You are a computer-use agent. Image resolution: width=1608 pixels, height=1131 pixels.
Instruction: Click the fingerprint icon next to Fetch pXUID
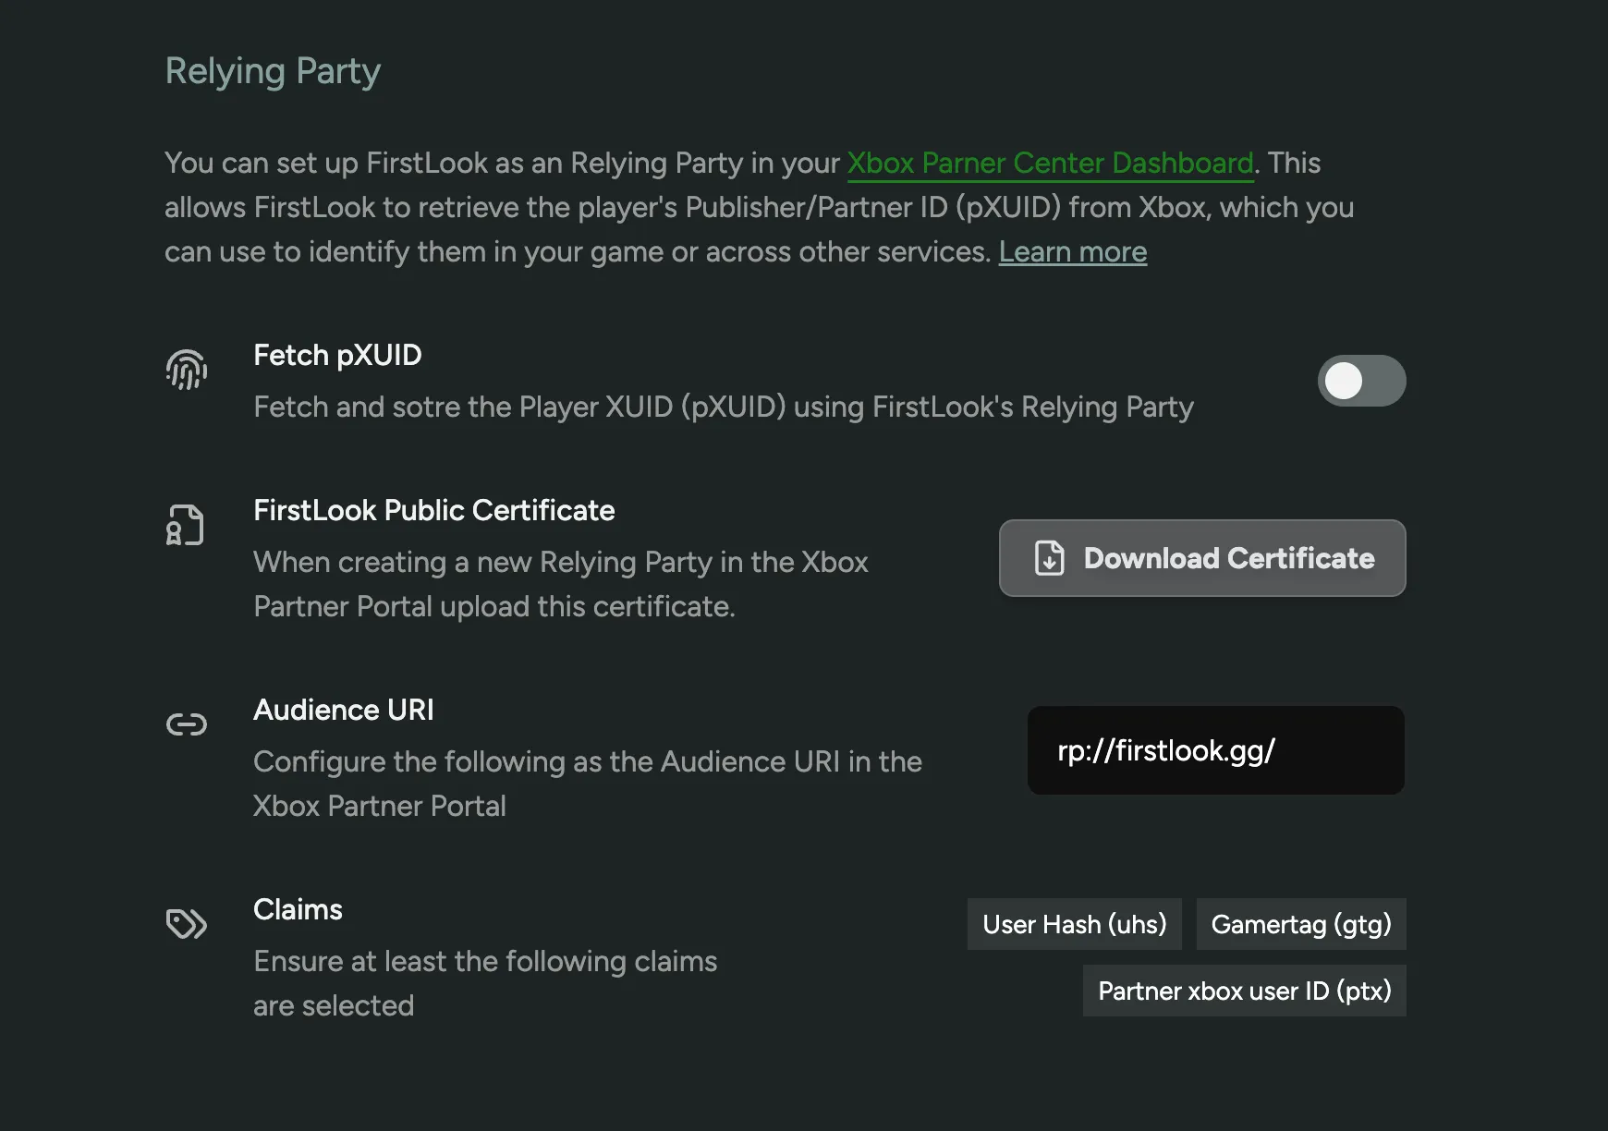[x=187, y=370]
